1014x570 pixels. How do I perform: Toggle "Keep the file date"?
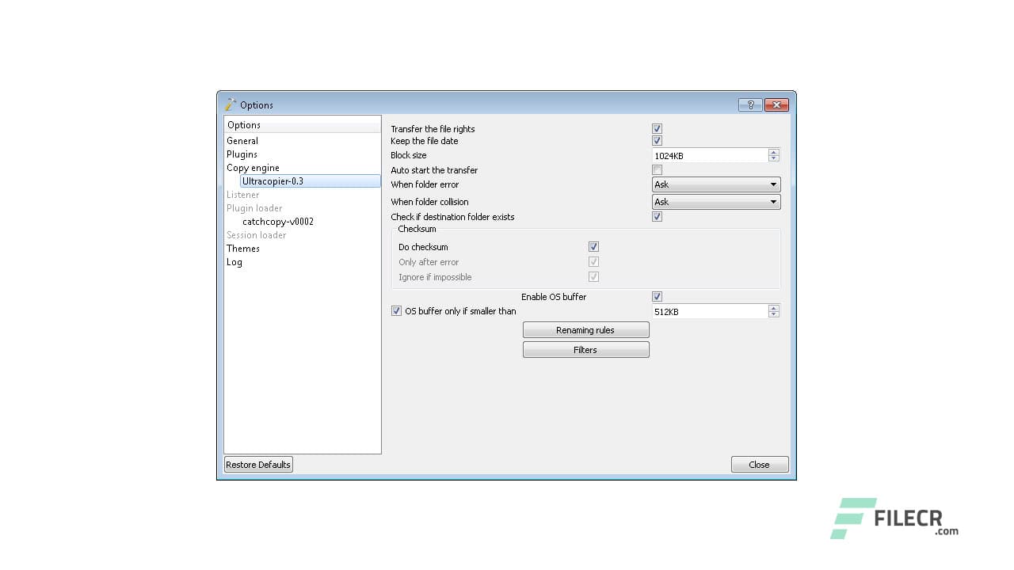pyautogui.click(x=657, y=140)
